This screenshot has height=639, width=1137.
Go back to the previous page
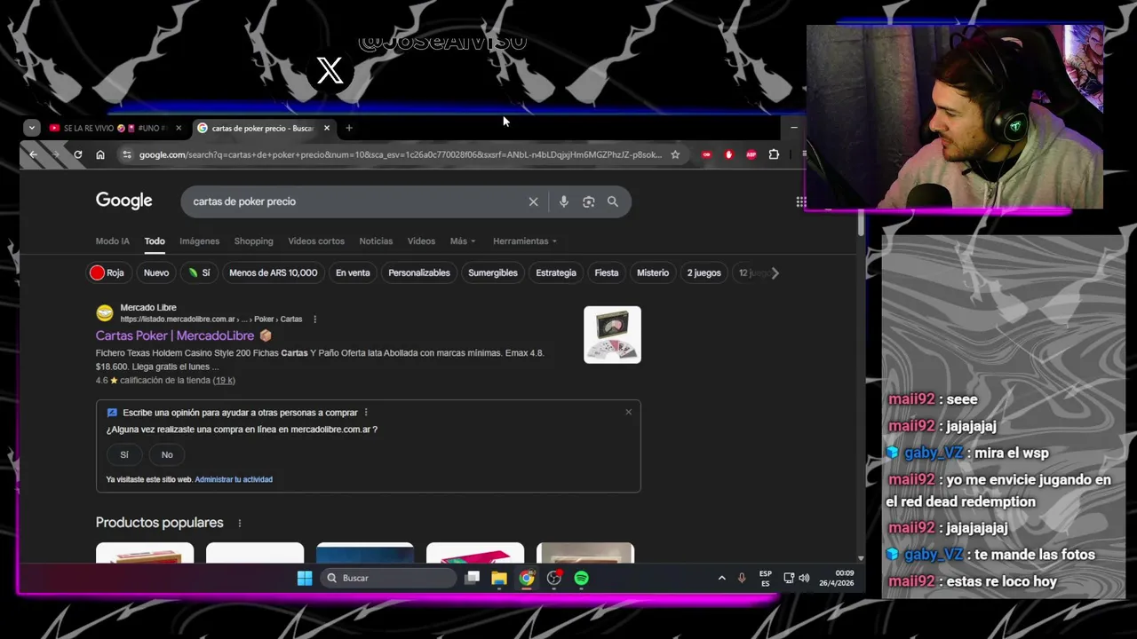33,154
